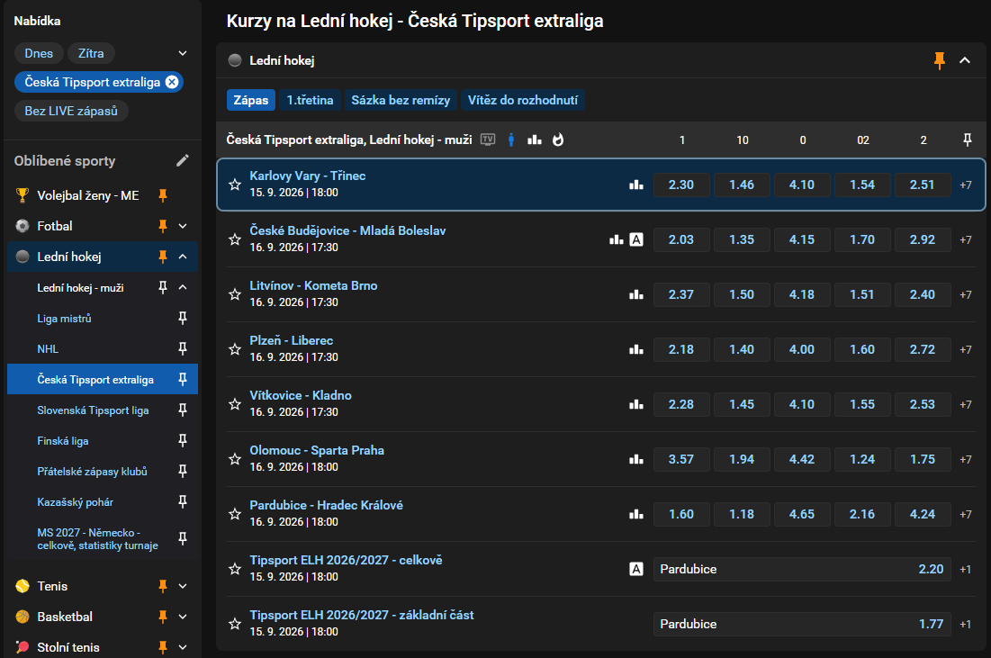Favorite Vítkovice - Kladno with star

235,404
